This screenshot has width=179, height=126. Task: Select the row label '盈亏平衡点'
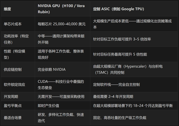[18, 106]
